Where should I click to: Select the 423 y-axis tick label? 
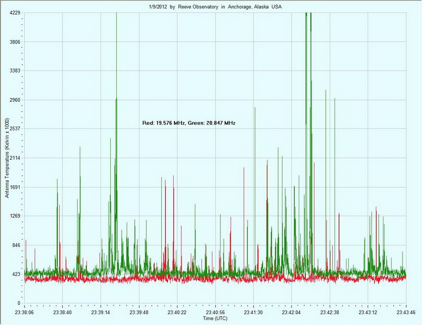[16, 274]
